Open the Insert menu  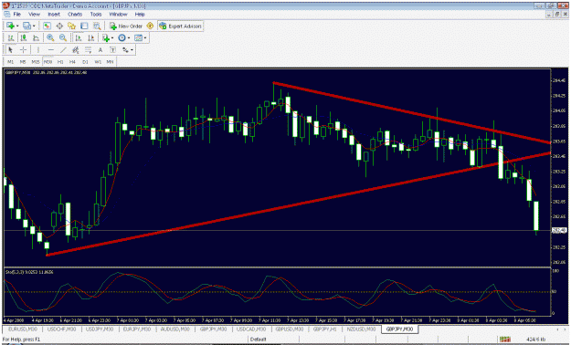click(54, 15)
